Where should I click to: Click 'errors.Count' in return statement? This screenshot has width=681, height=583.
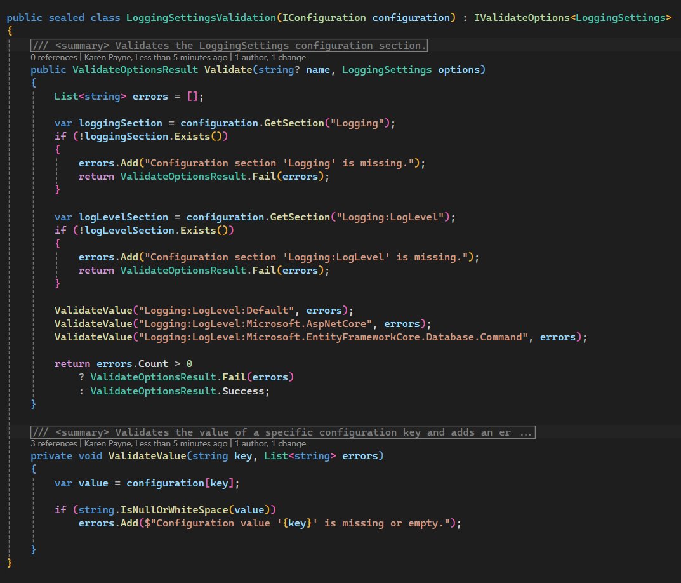point(132,363)
